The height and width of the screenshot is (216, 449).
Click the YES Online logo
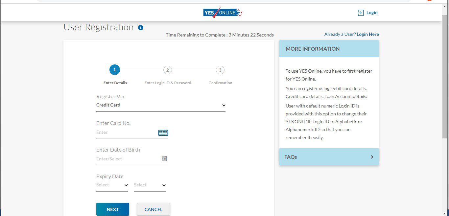[x=223, y=13]
